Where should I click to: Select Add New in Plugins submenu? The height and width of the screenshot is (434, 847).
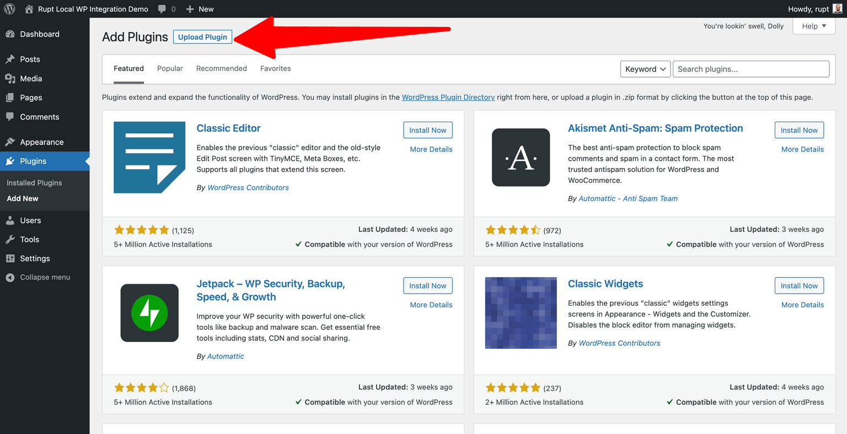coord(23,198)
